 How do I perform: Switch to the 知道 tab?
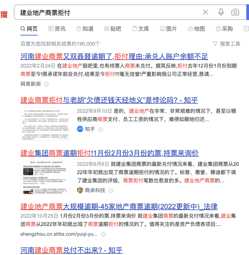coord(85,29)
